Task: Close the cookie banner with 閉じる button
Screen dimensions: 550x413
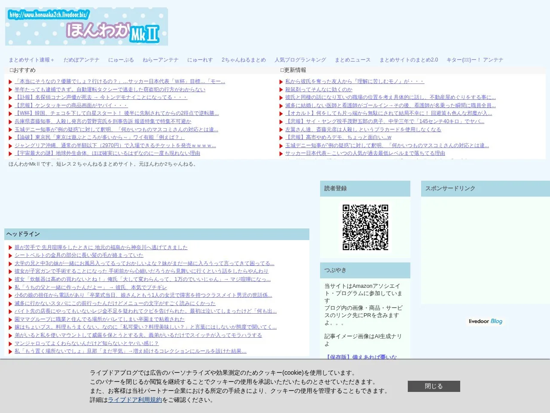Action: point(434,386)
